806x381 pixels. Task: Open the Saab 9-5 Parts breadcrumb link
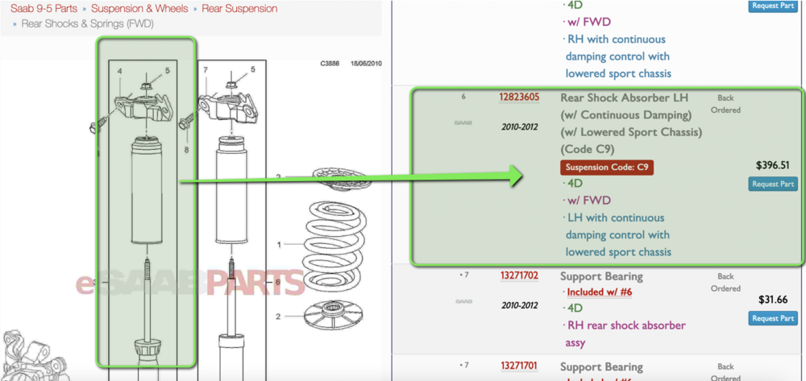click(44, 9)
